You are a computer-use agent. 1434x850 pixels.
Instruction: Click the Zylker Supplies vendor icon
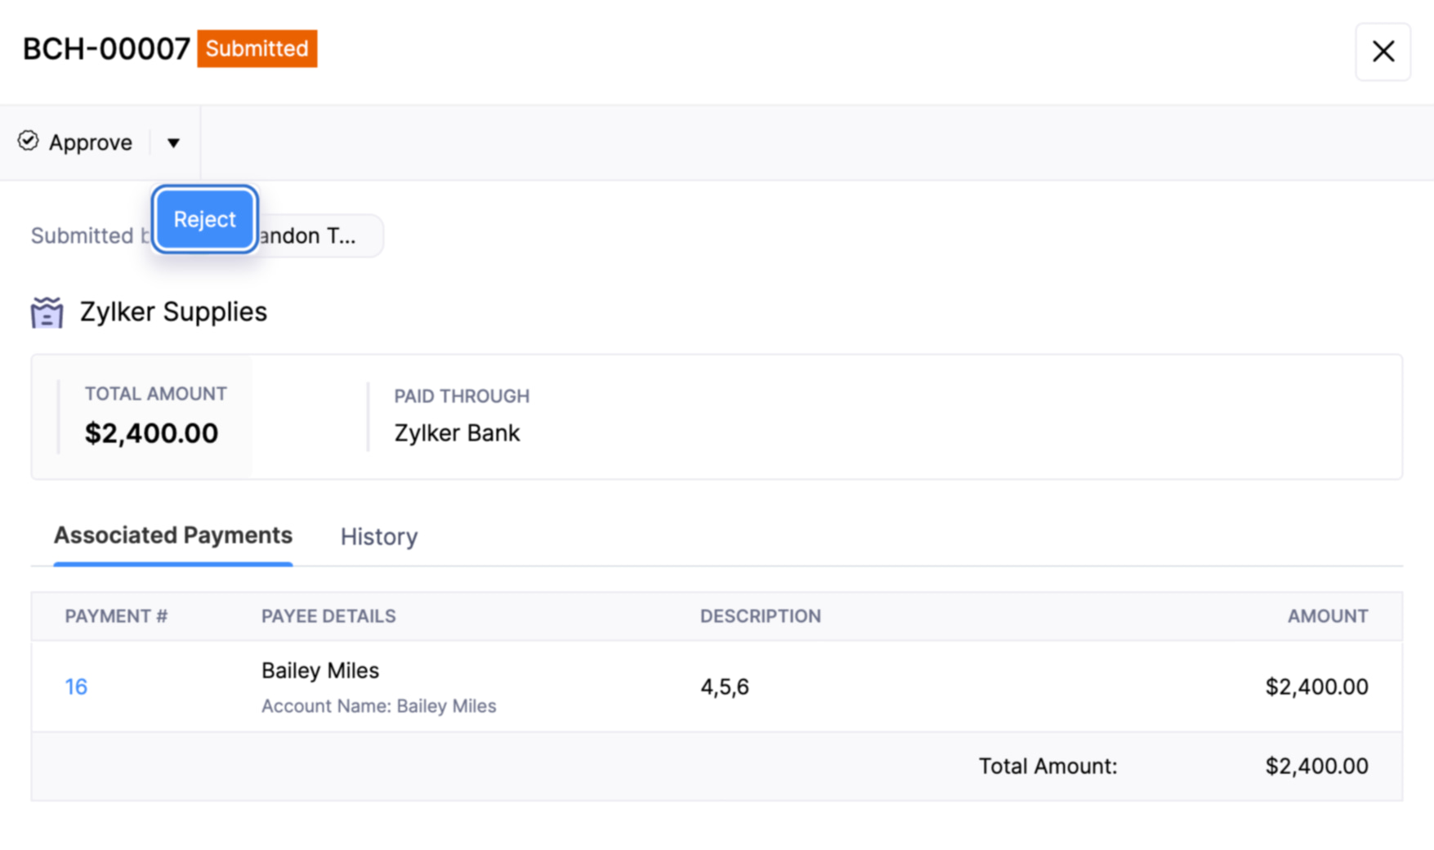tap(47, 312)
